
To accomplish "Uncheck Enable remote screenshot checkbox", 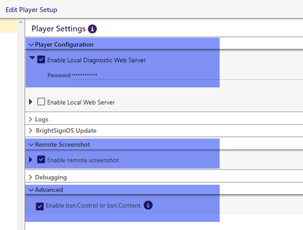I will coord(41,160).
